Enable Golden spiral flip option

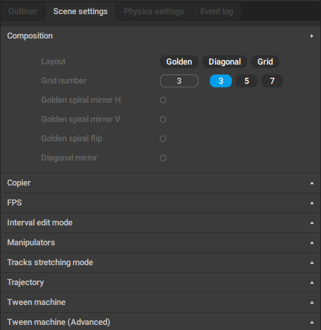click(x=163, y=139)
